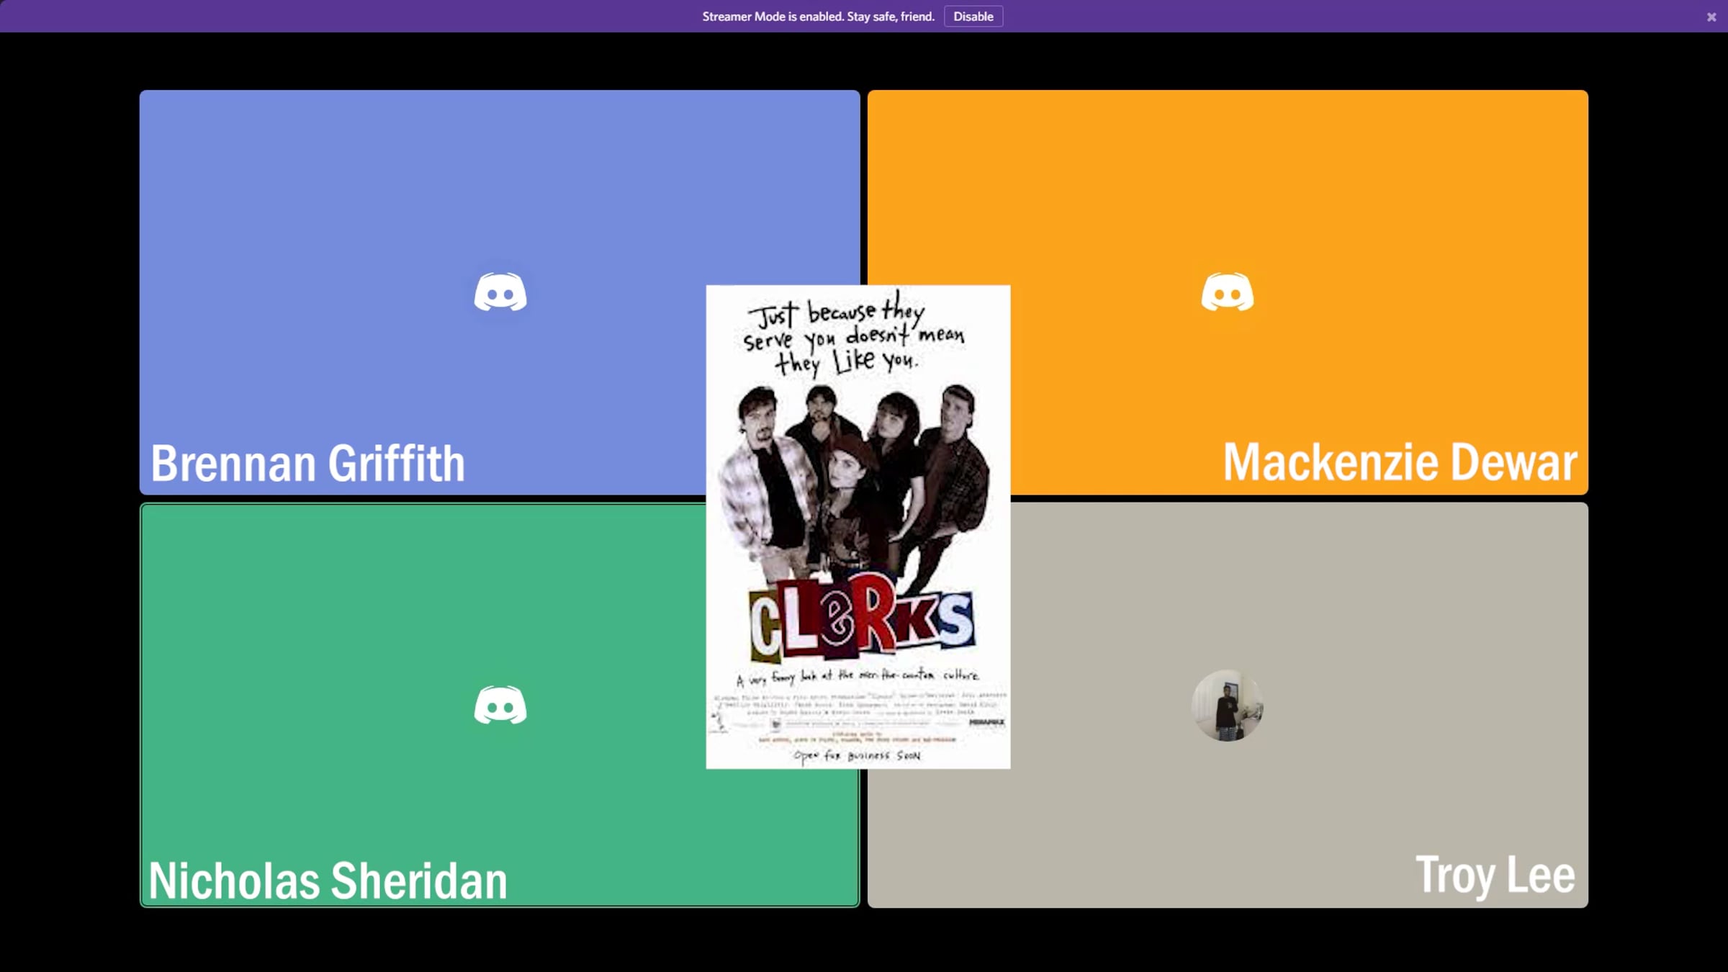Click 'Open for business soon' poster text
This screenshot has height=972, width=1728.
[857, 755]
